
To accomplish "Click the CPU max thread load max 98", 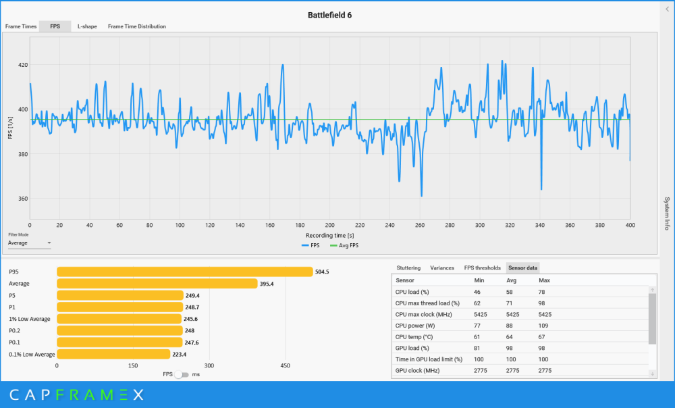I will pyautogui.click(x=541, y=303).
